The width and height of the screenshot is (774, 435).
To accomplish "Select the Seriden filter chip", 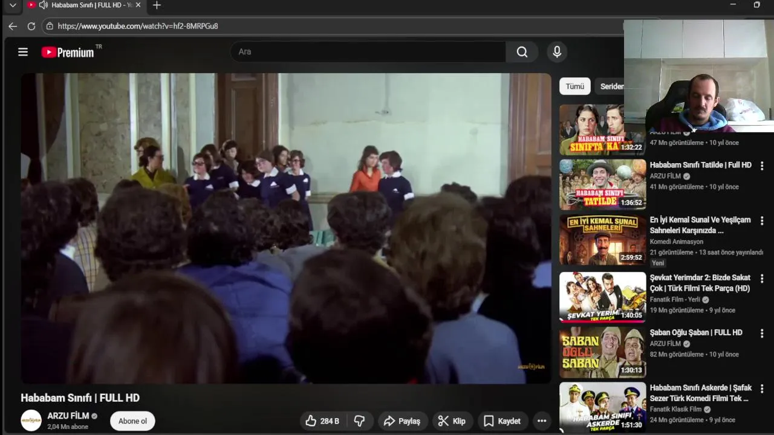I will (x=611, y=86).
